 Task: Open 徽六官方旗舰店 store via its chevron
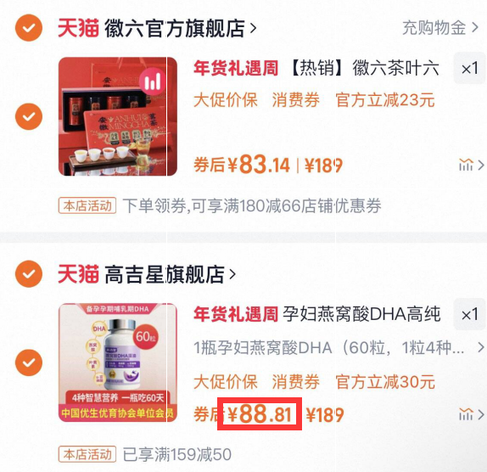(254, 28)
